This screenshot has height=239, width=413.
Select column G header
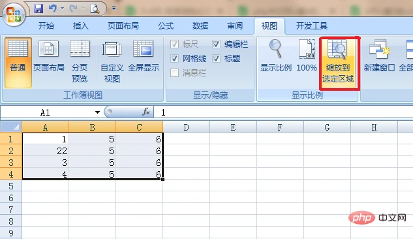click(x=327, y=127)
